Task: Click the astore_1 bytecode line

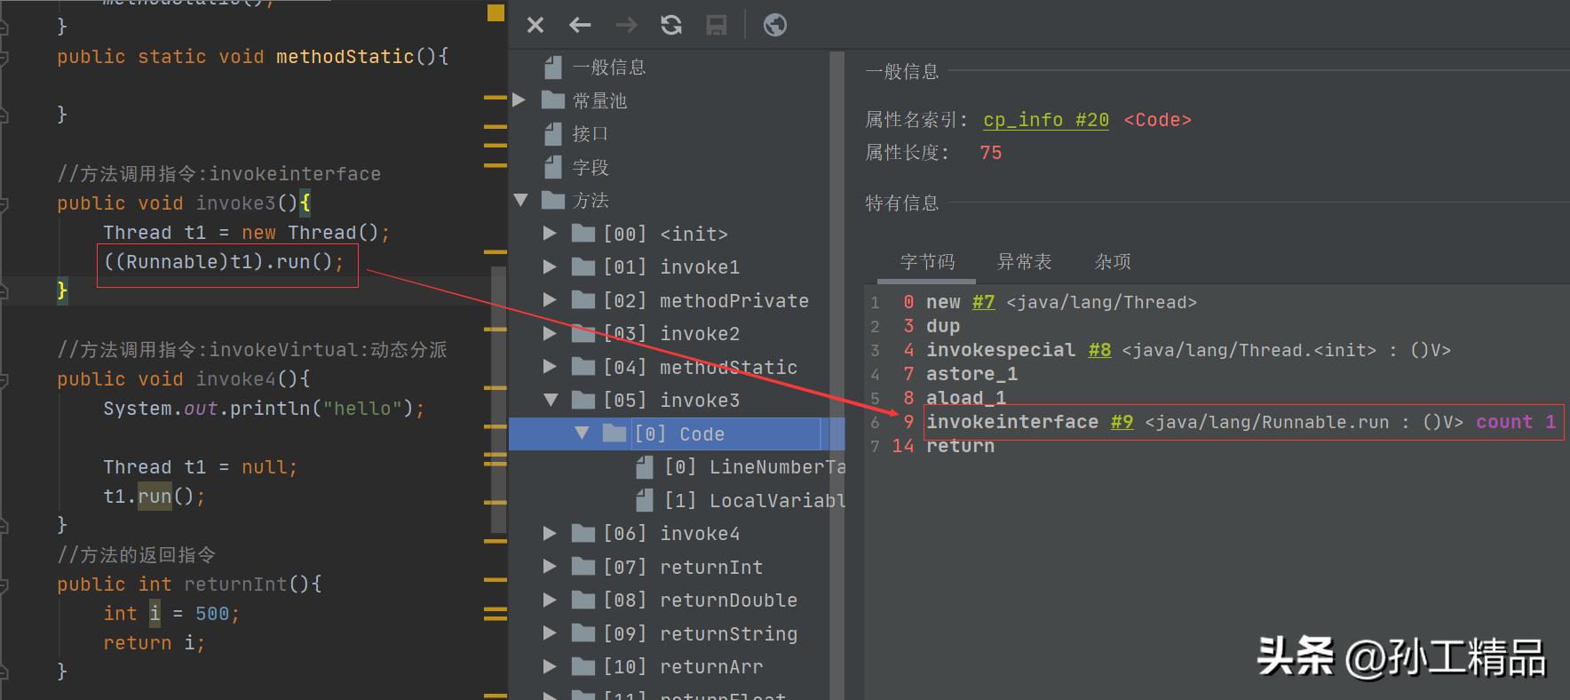Action: (x=971, y=374)
